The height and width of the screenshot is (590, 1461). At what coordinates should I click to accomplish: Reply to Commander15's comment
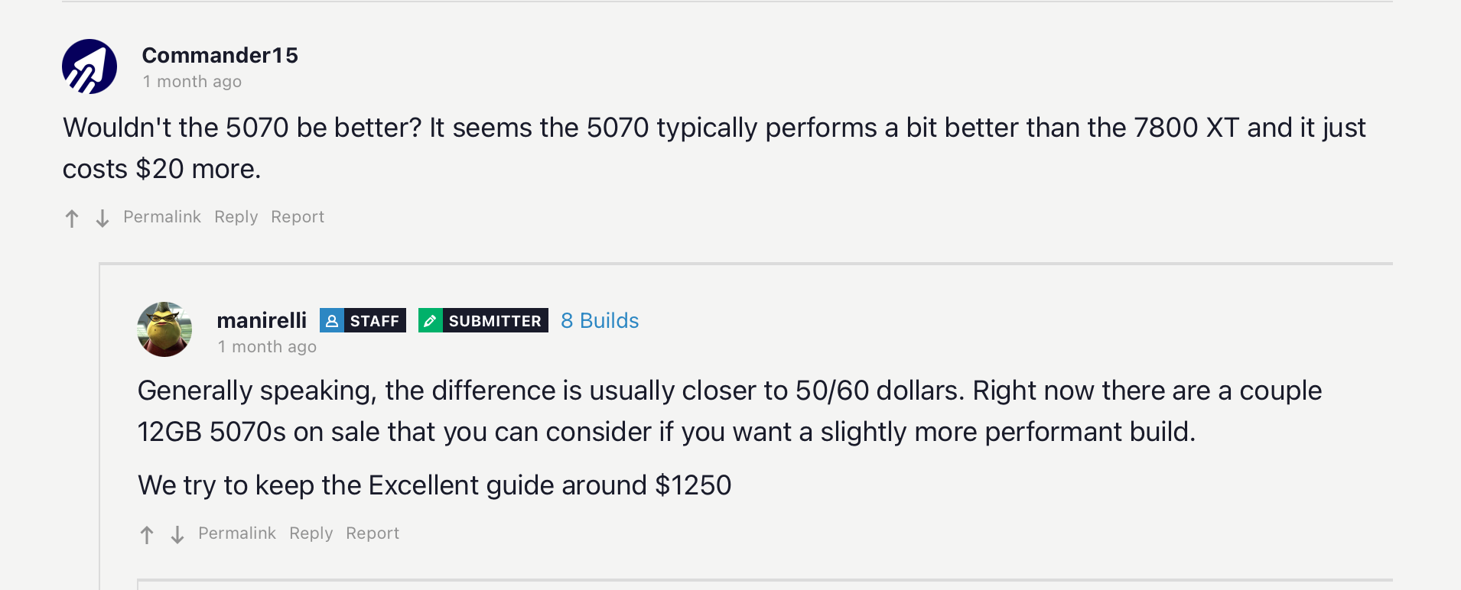pos(236,217)
